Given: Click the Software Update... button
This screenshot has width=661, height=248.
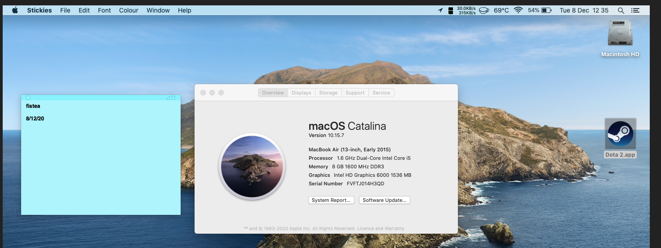Looking at the screenshot, I should (385, 200).
